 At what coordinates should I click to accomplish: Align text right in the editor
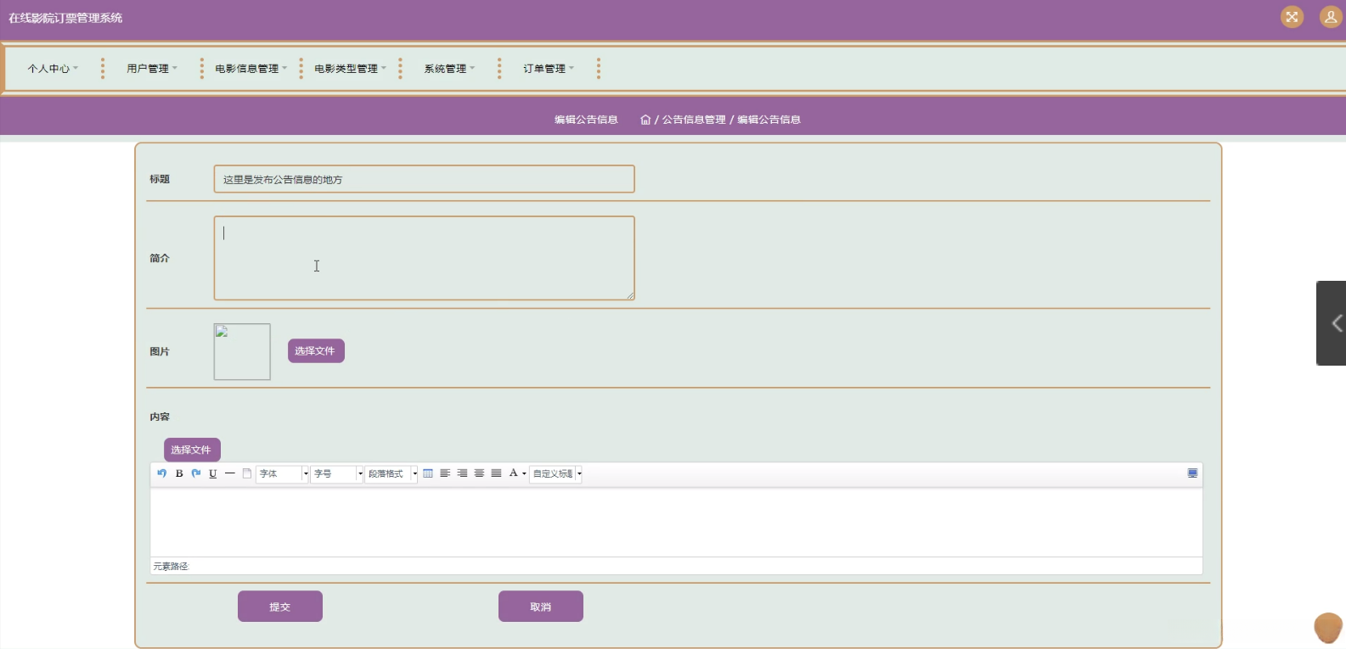[462, 473]
